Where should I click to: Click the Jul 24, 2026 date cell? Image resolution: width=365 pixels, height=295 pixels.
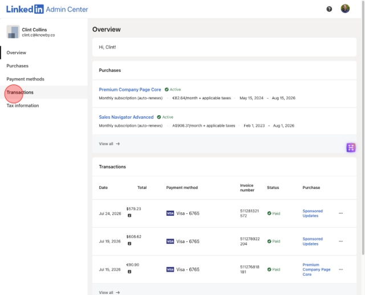pyautogui.click(x=110, y=213)
